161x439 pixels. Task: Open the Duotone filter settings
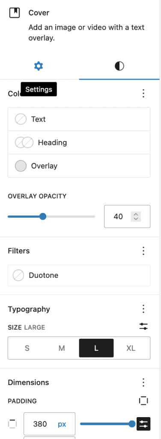[79, 276]
